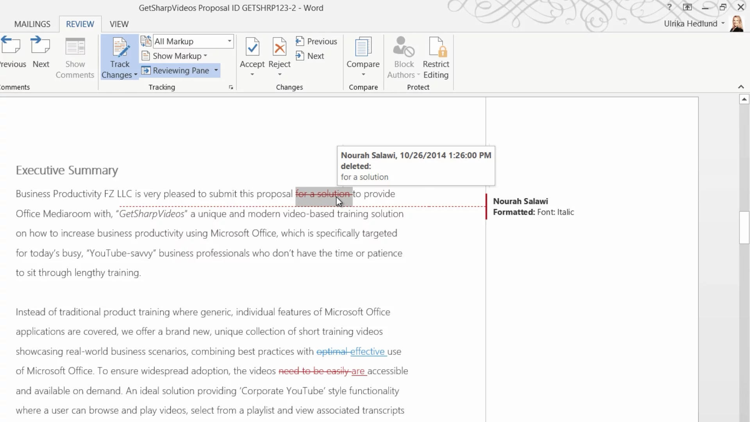Open the All Markup dropdown
Image resolution: width=750 pixels, height=422 pixels.
pos(230,41)
